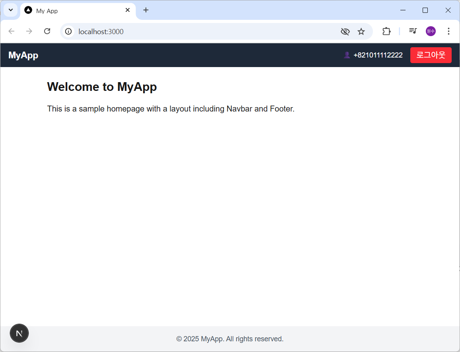Open Chrome three-dot menu
The width and height of the screenshot is (460, 352).
448,31
